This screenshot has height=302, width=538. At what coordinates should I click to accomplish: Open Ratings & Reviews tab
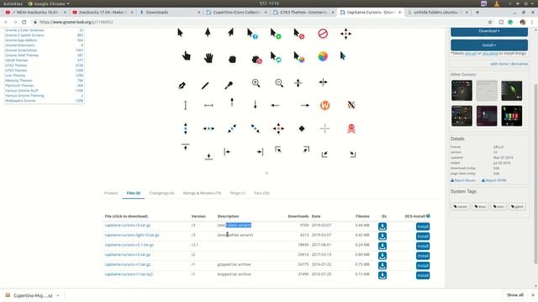pos(202,193)
